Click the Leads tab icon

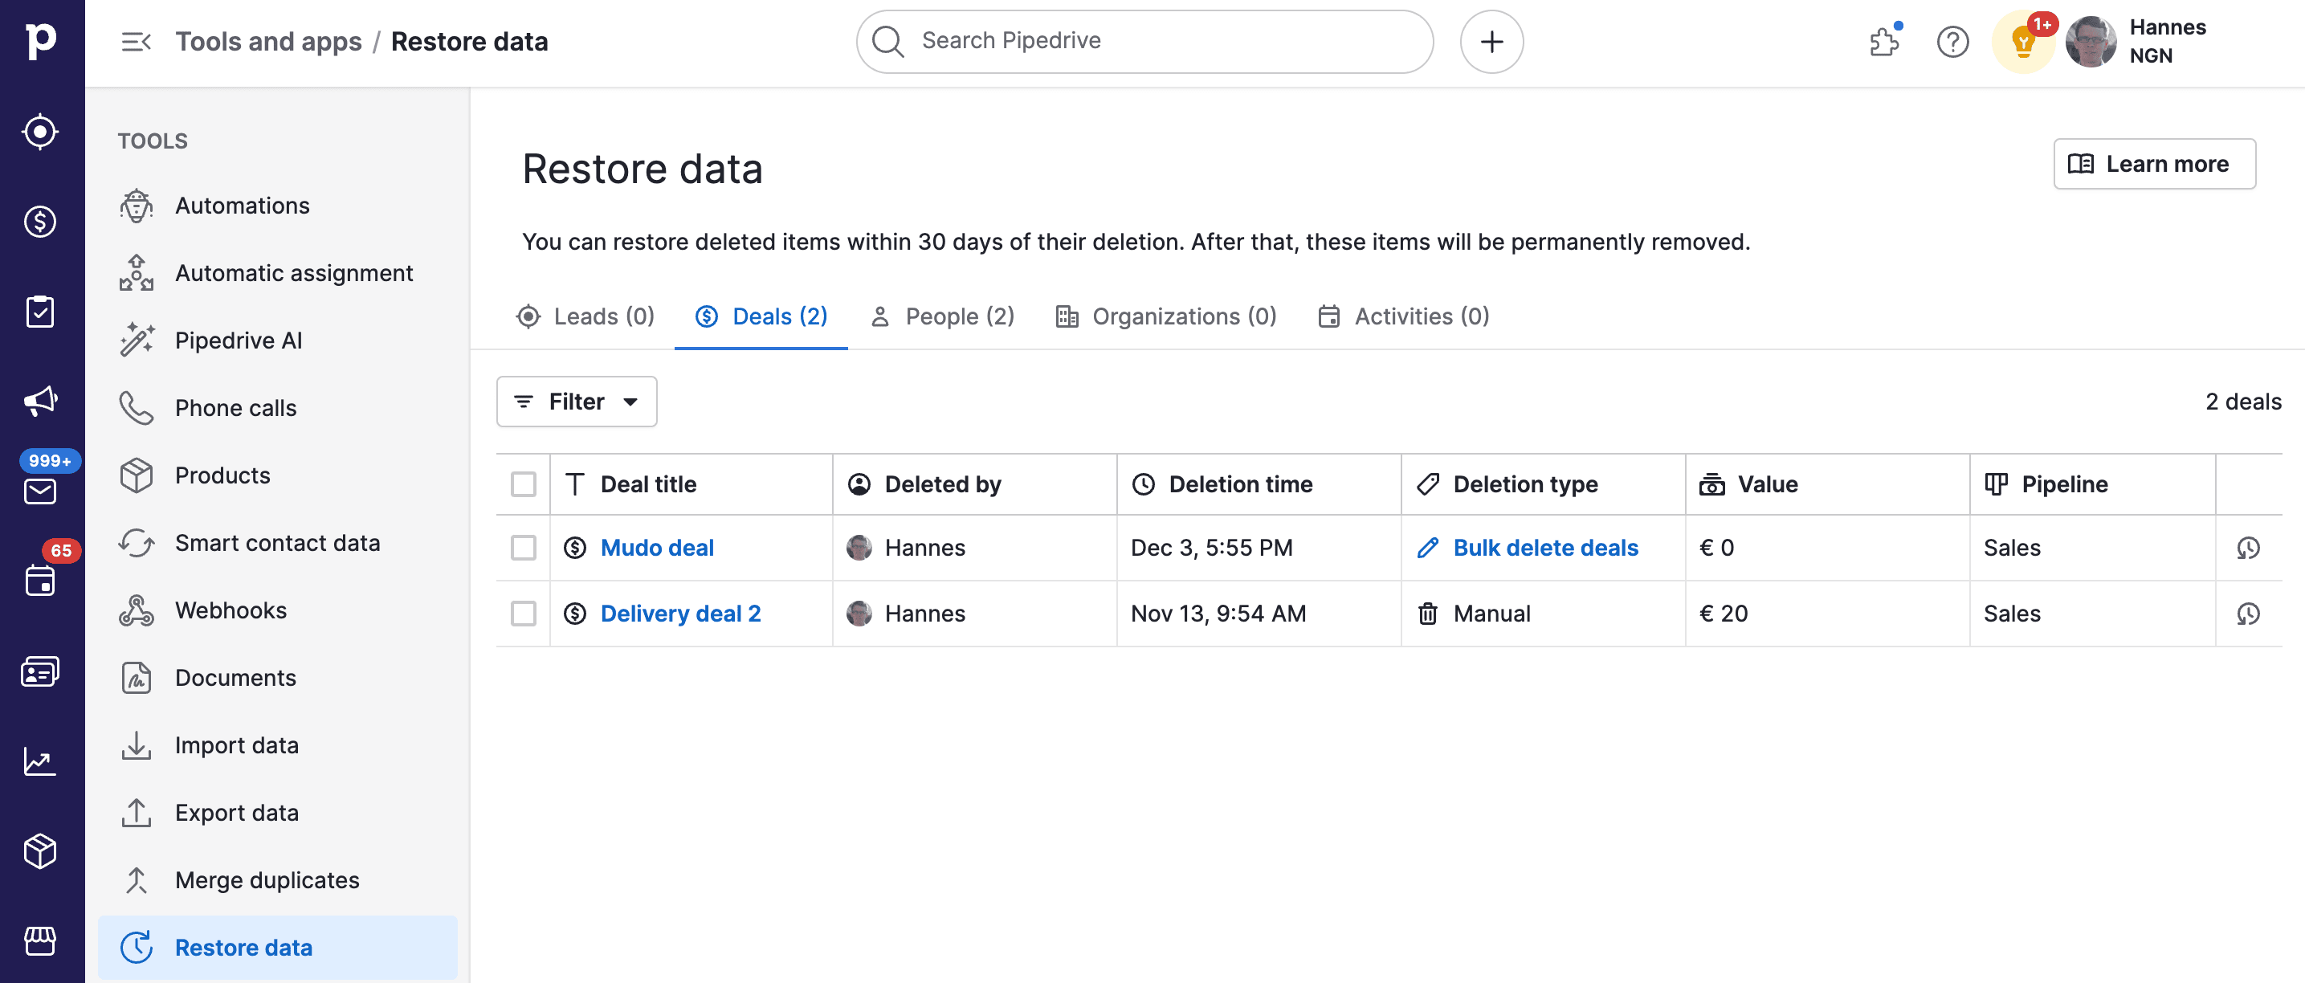pyautogui.click(x=528, y=315)
